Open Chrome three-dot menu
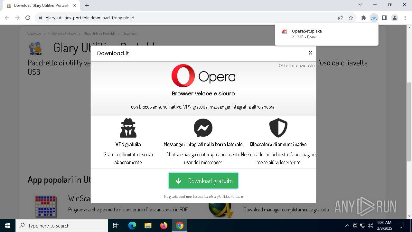412x232 pixels. coord(405,18)
